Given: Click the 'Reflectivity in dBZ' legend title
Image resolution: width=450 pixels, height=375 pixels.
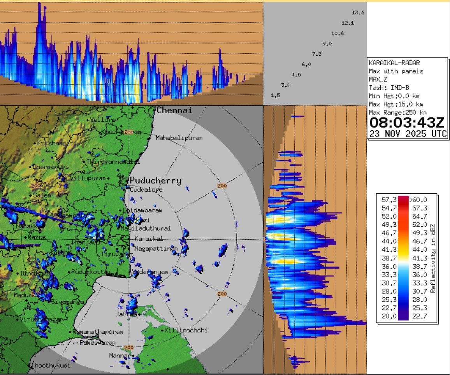Looking at the screenshot, I should 433,258.
